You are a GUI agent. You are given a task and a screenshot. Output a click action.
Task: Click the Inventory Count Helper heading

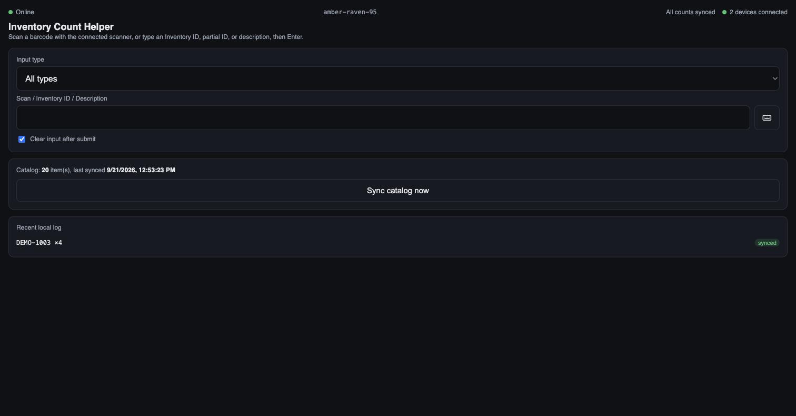click(x=61, y=27)
